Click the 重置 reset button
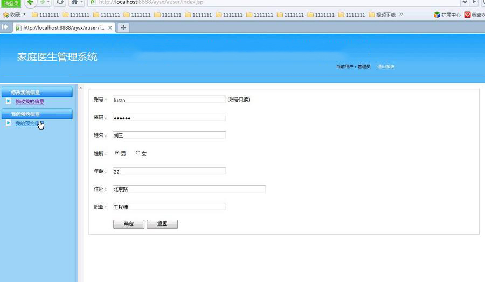485x282 pixels. (162, 224)
